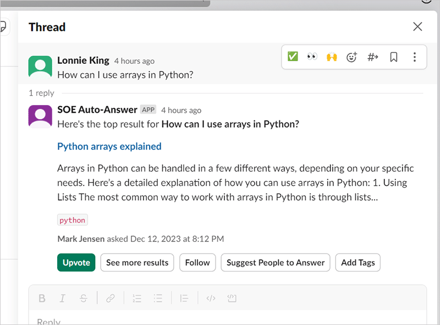Open the three-dot more actions menu

point(414,57)
